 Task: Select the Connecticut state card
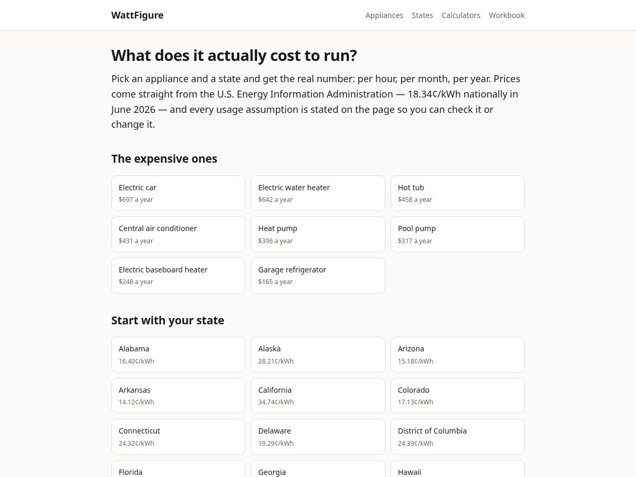[178, 437]
